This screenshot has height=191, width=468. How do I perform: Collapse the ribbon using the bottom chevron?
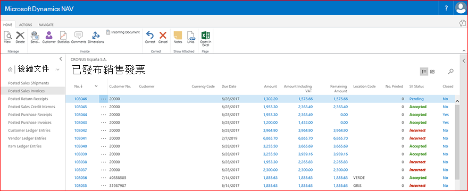(464, 50)
